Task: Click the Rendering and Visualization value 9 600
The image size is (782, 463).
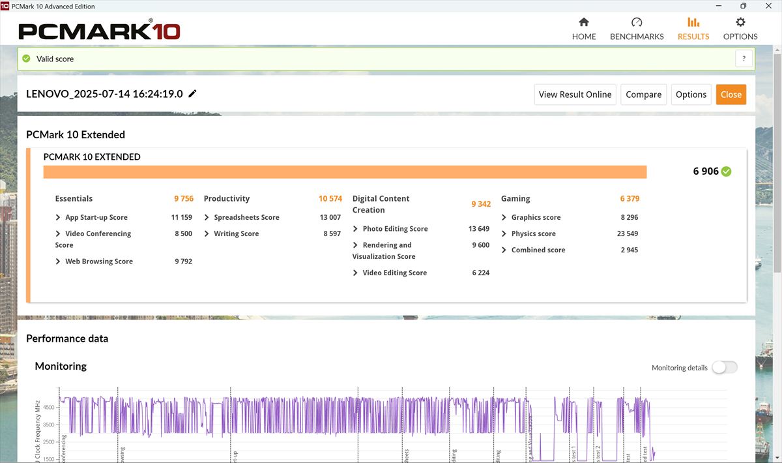Action: (481, 245)
